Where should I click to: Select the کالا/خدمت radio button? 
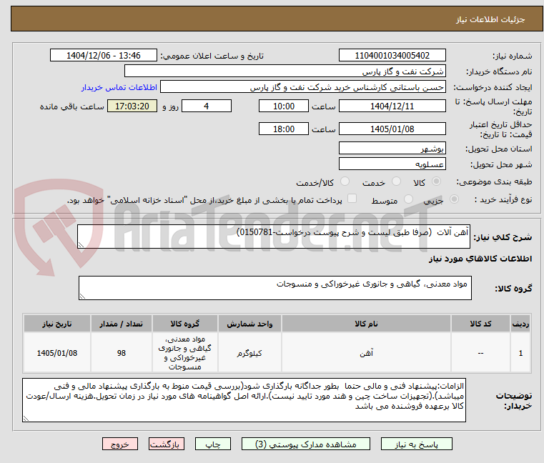(345, 181)
